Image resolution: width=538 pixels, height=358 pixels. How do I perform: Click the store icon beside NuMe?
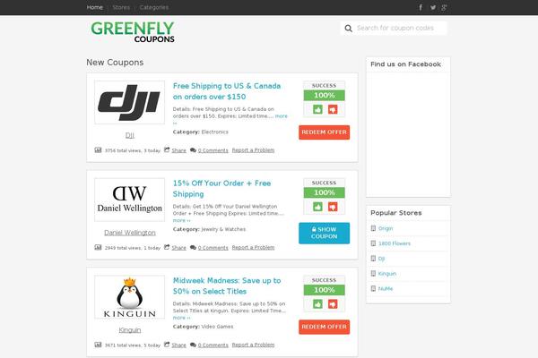pos(373,288)
